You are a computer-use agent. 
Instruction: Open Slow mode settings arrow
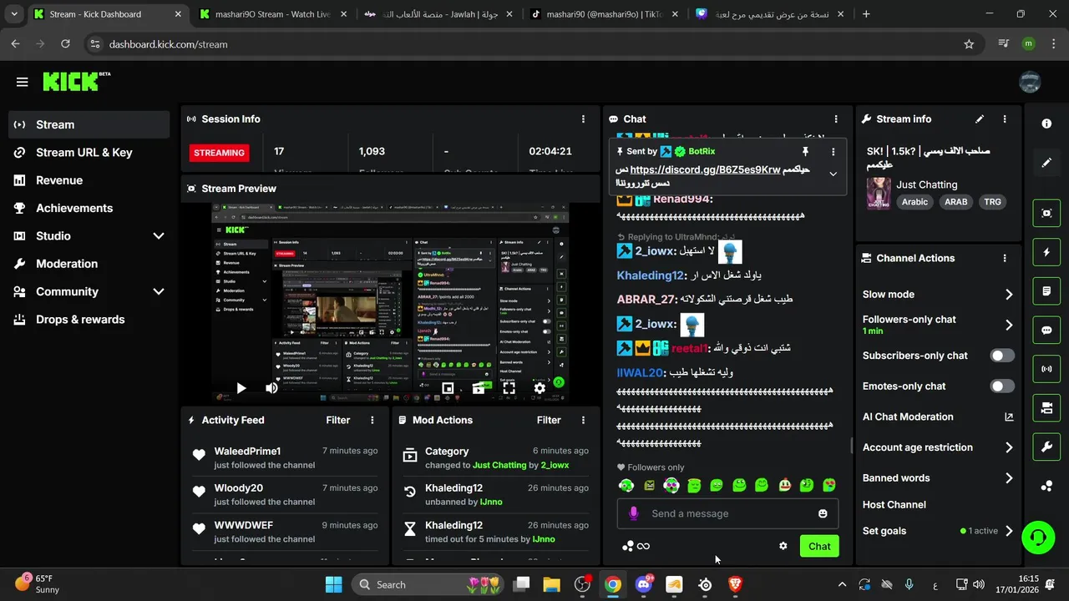[x=1009, y=295]
